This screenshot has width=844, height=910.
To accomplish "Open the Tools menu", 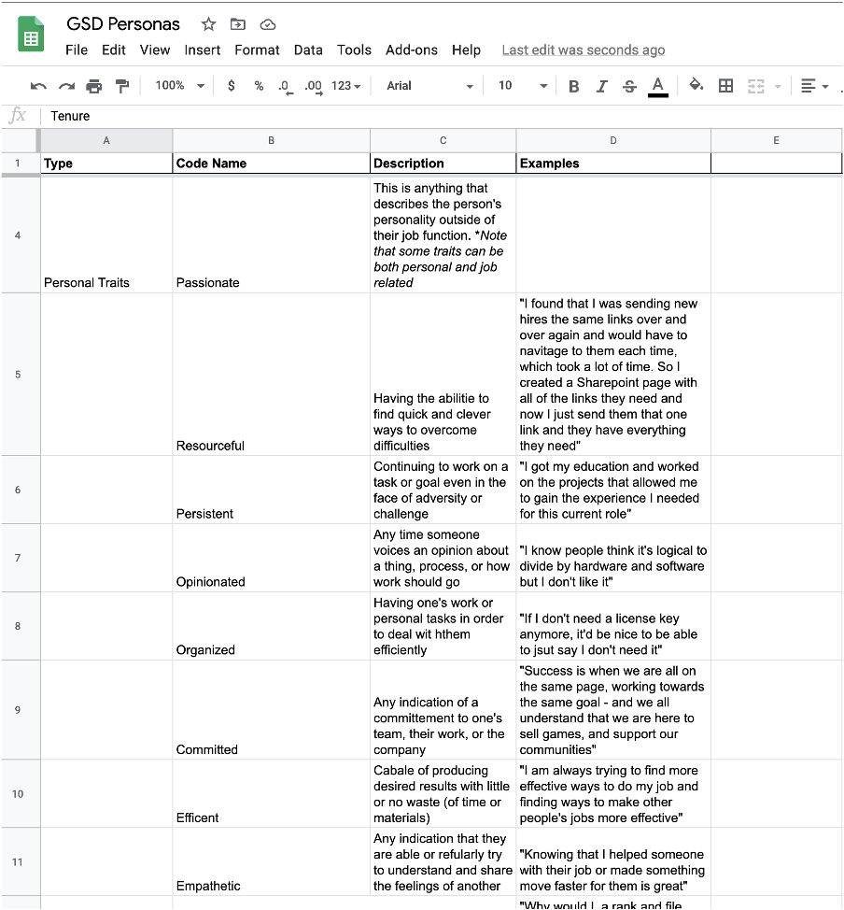I will pyautogui.click(x=354, y=50).
